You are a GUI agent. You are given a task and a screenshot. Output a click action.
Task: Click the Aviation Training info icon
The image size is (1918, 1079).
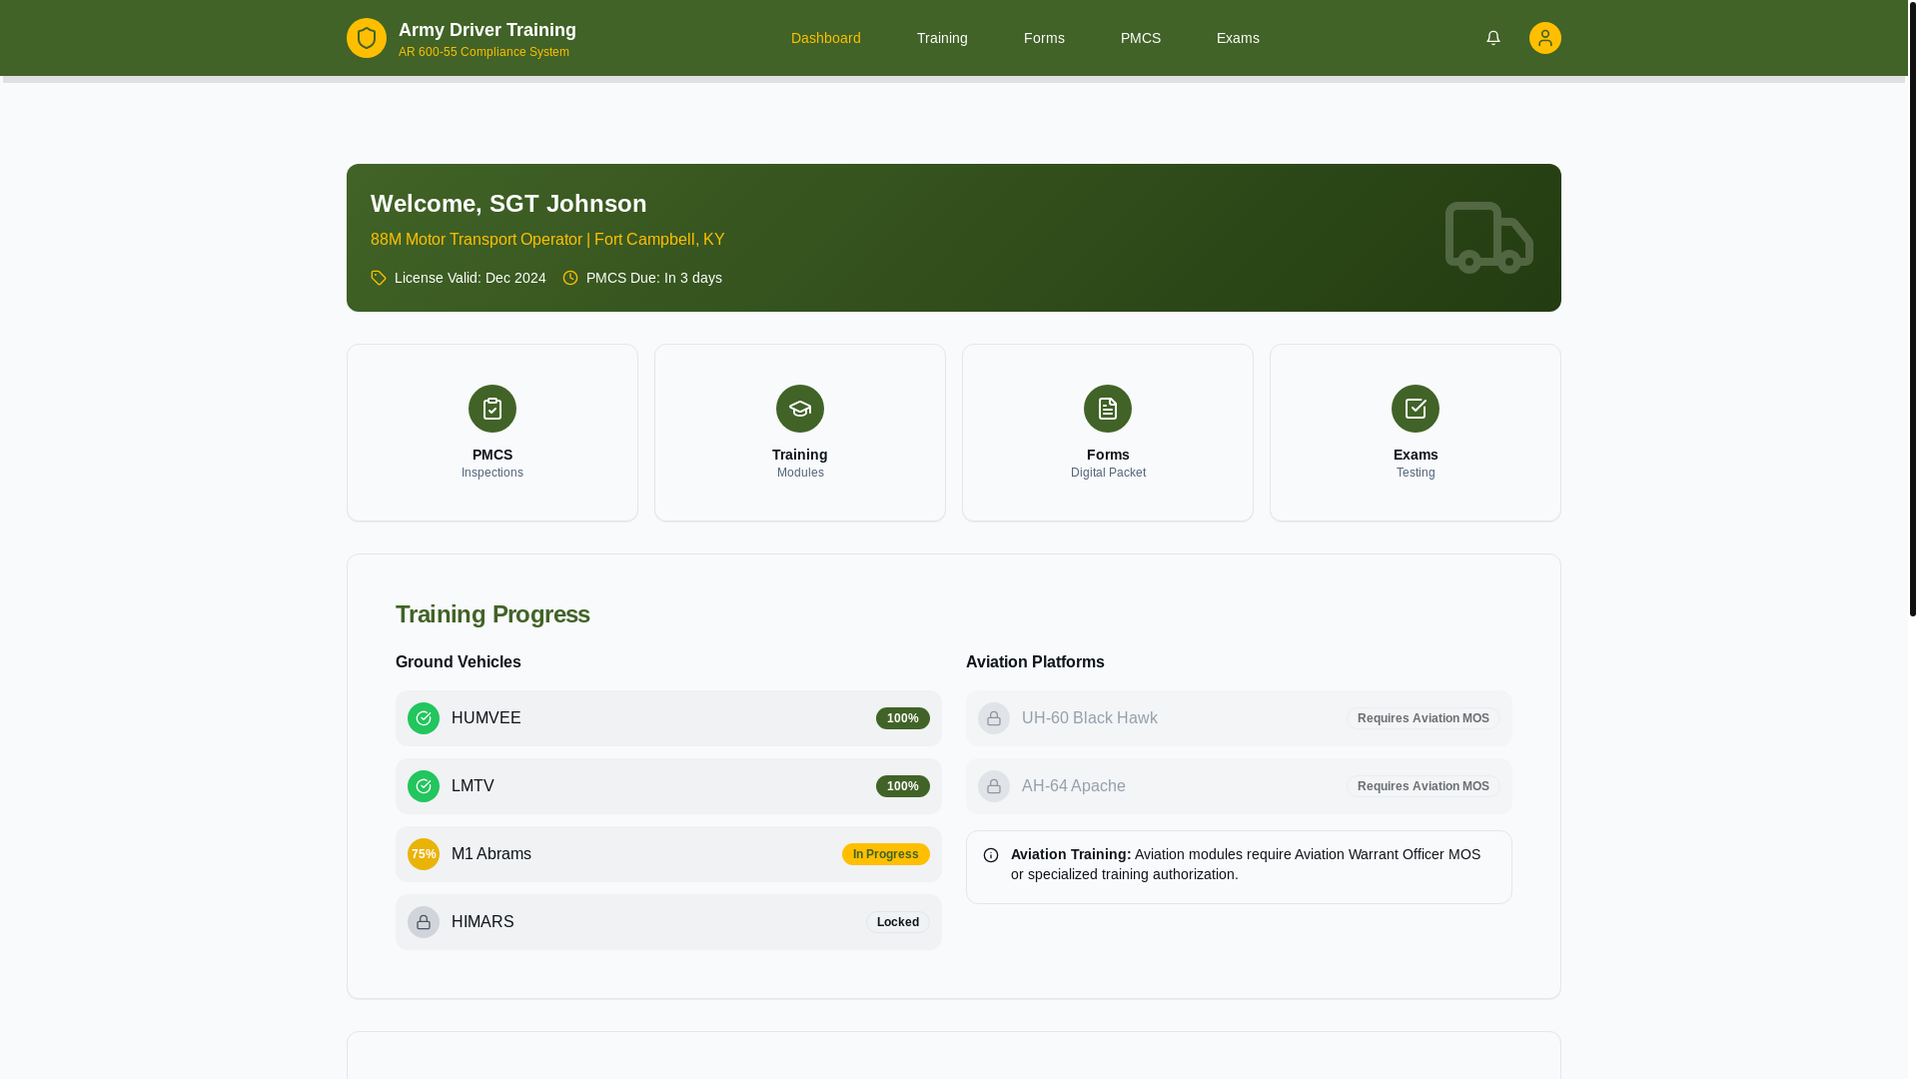[991, 855]
